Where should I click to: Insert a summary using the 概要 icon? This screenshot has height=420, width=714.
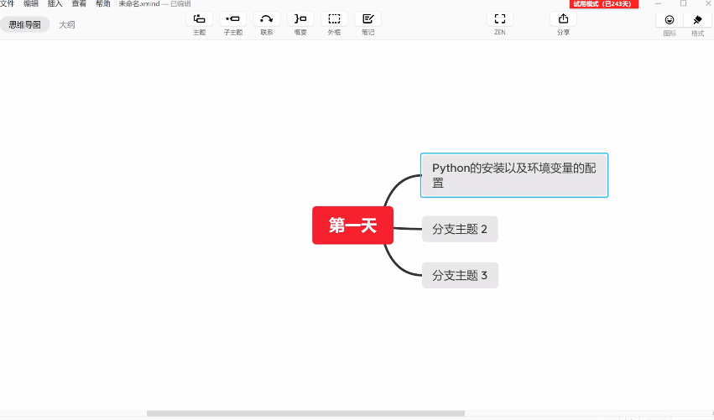pyautogui.click(x=300, y=18)
